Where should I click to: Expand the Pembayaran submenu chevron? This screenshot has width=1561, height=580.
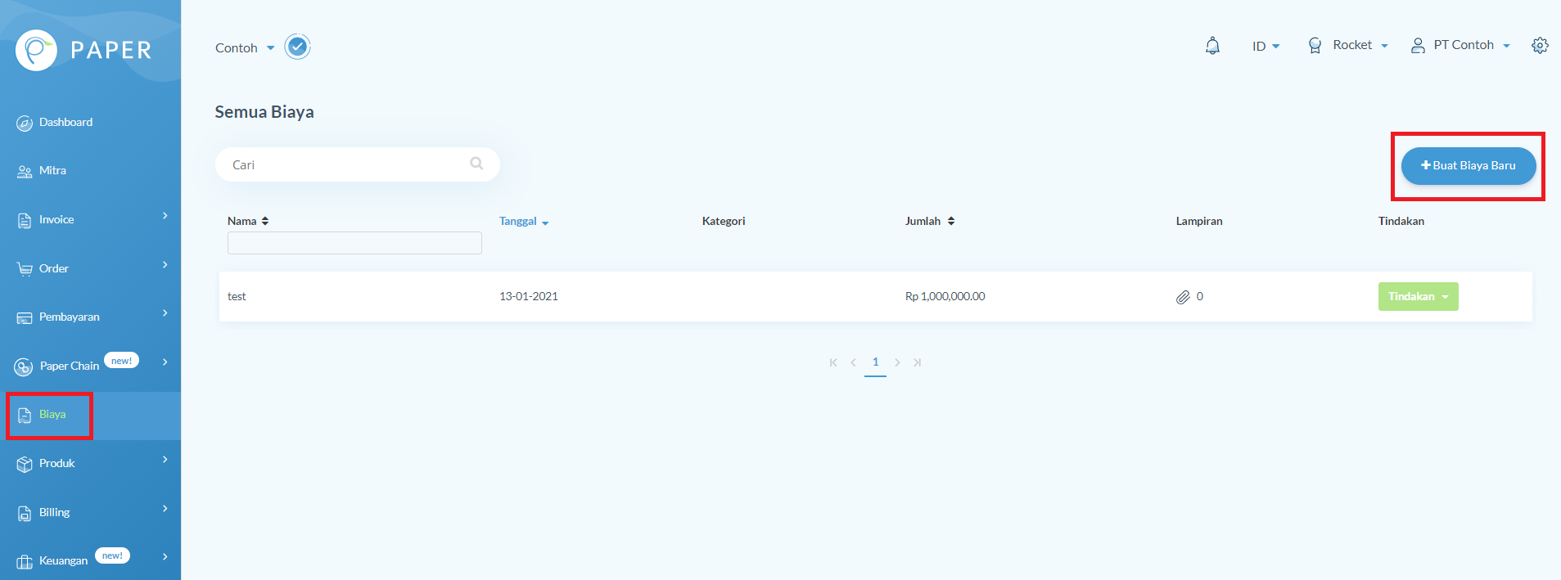point(165,313)
